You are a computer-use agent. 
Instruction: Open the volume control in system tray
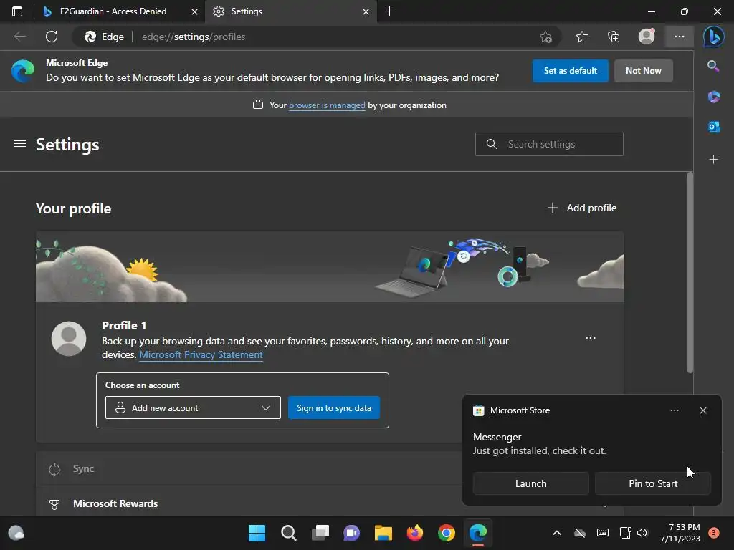click(642, 533)
